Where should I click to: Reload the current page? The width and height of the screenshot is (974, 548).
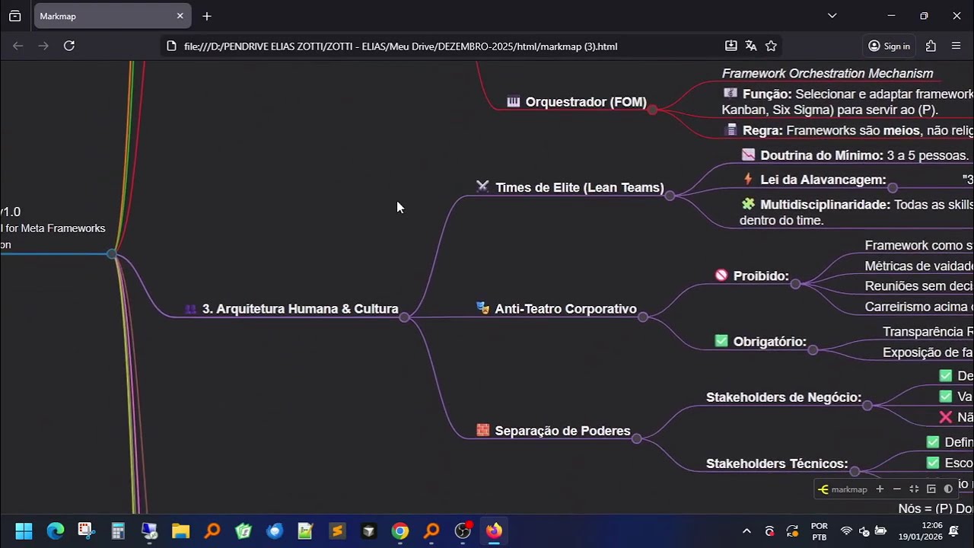click(69, 46)
